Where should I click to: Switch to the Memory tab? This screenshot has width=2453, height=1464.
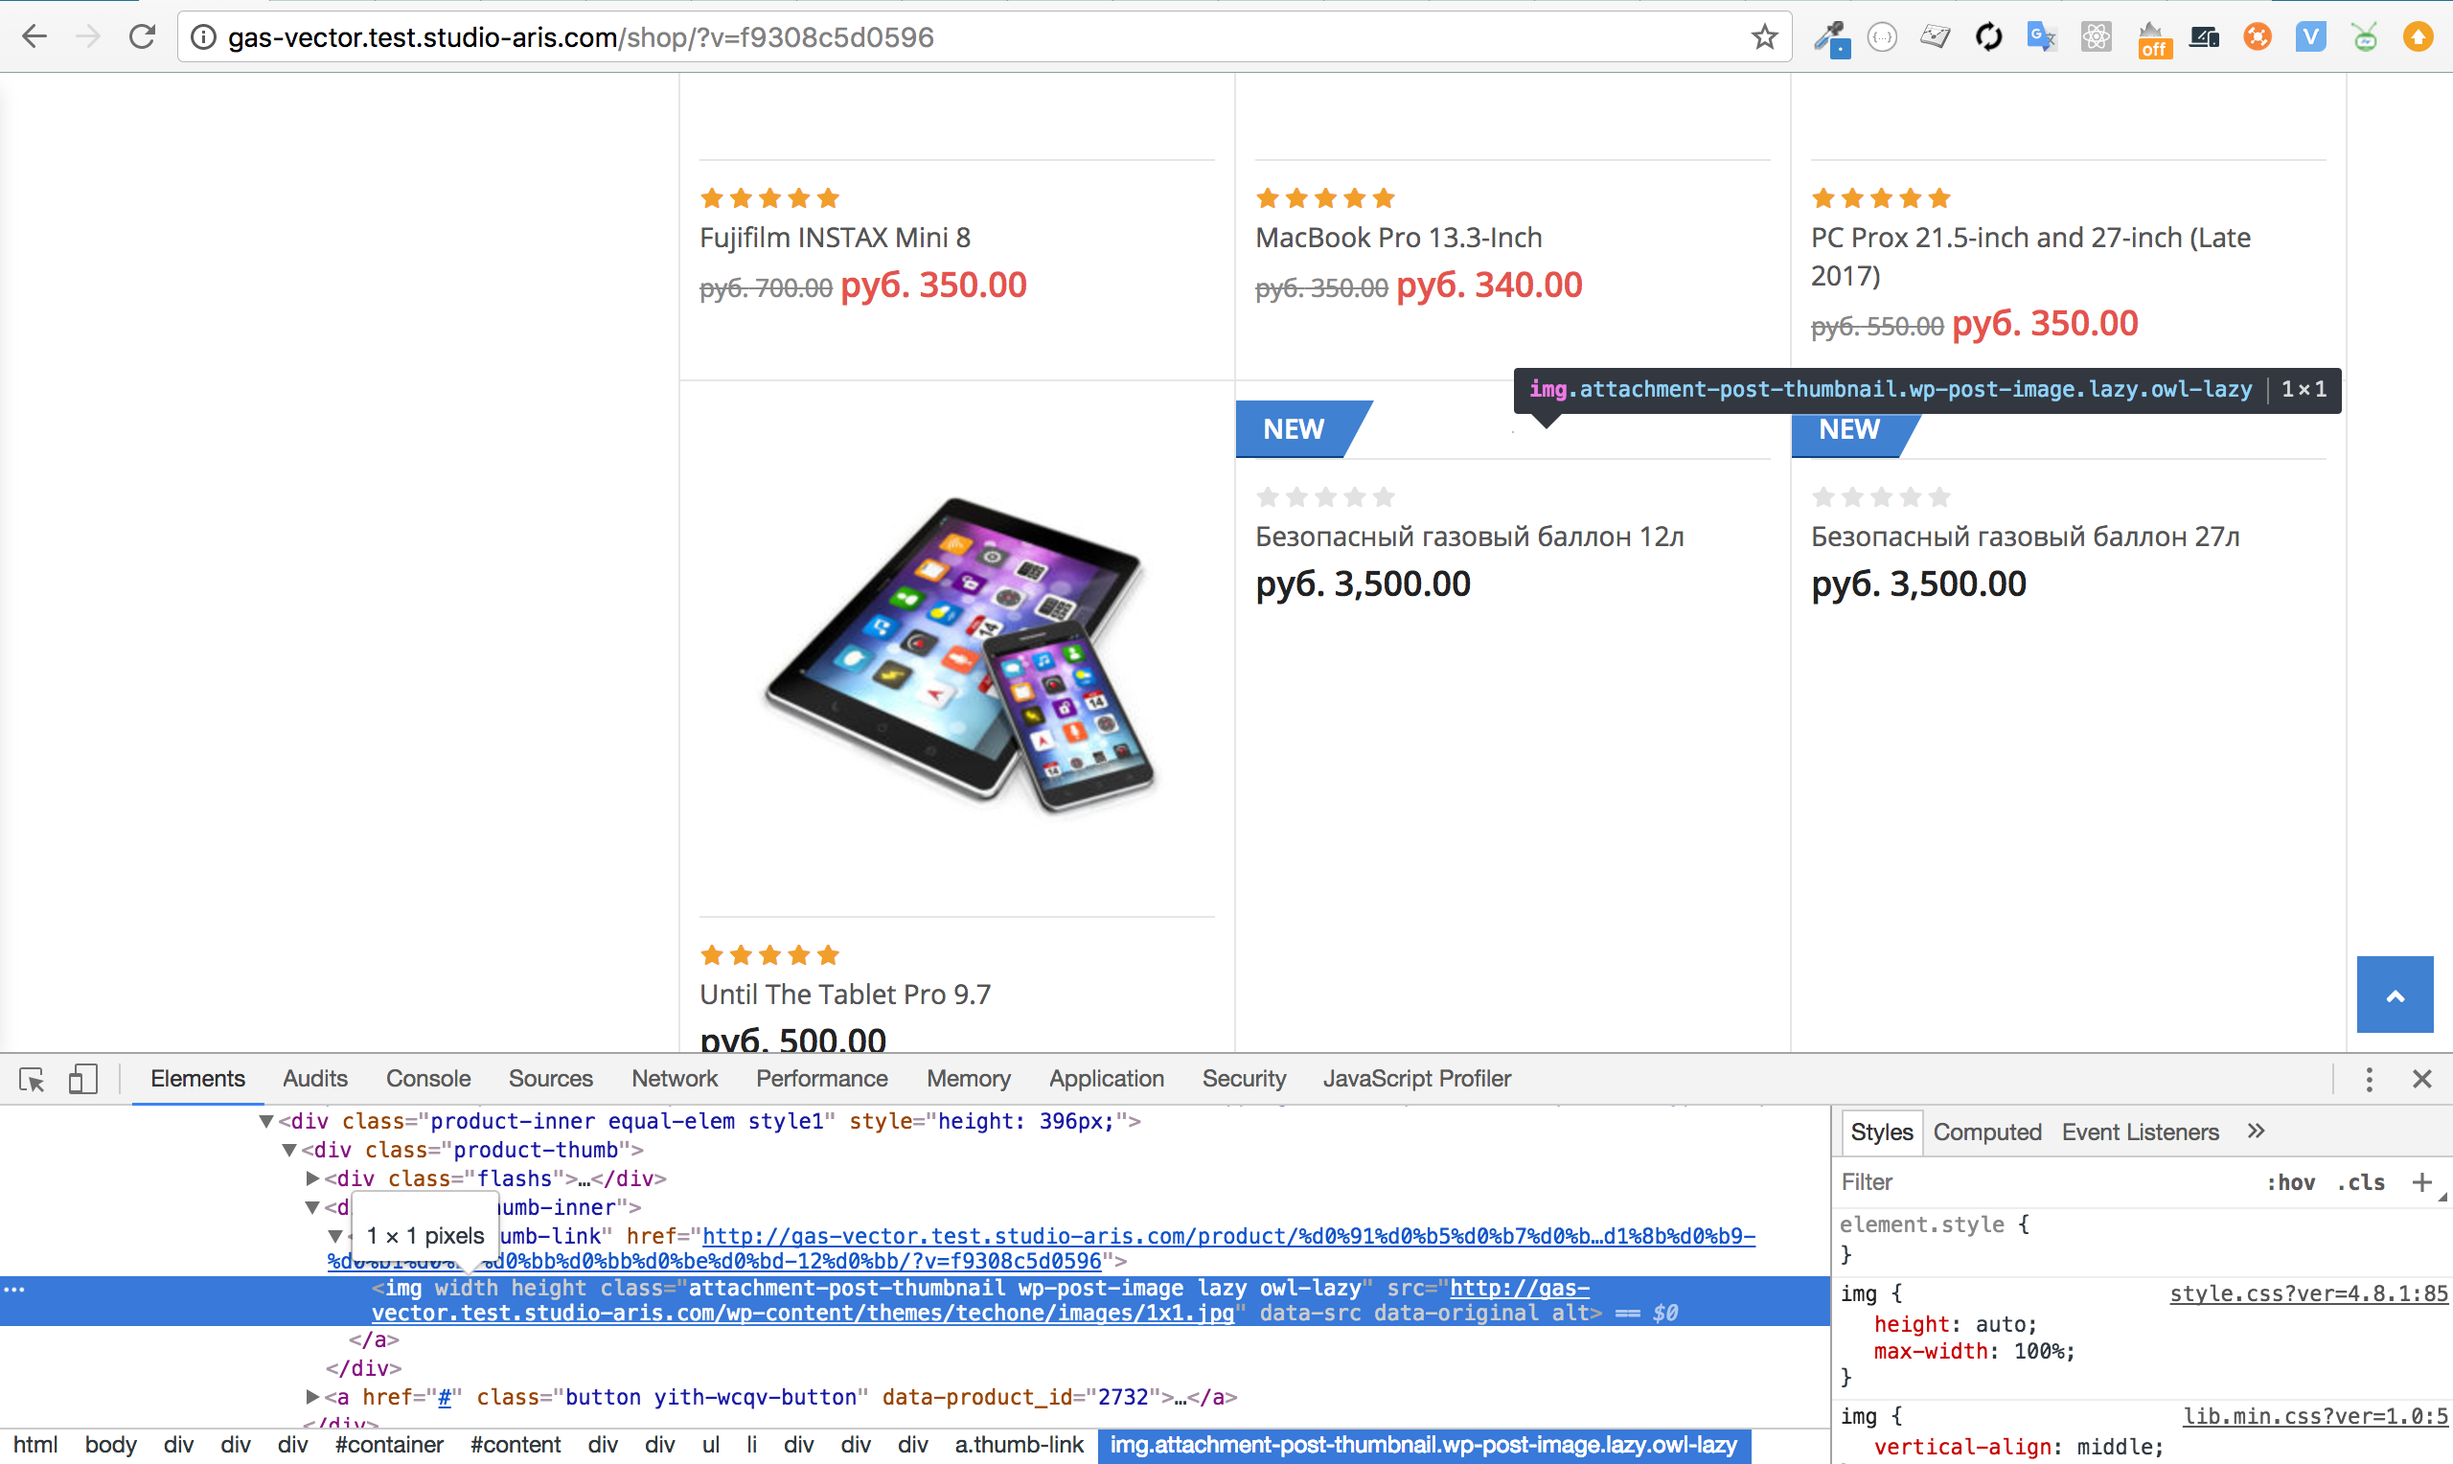click(969, 1079)
